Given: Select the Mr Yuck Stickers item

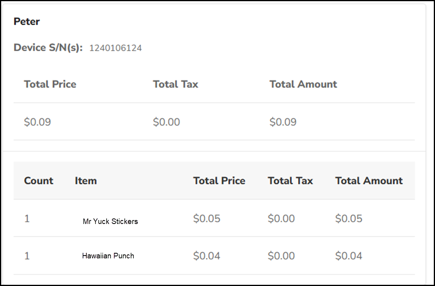Looking at the screenshot, I should 110,221.
